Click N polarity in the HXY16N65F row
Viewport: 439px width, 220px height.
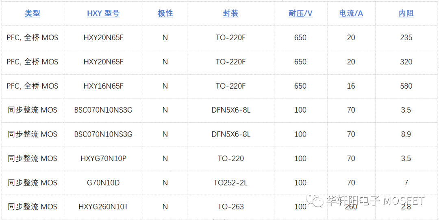tap(165, 86)
